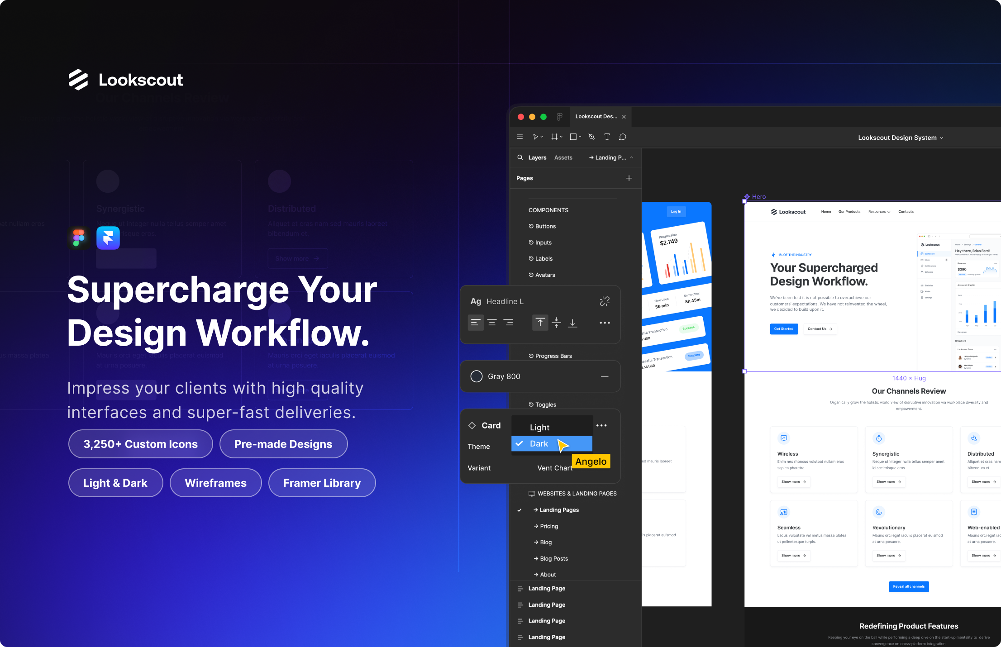Align text to middle vertically
Image resolution: width=1001 pixels, height=647 pixels.
[x=557, y=323]
